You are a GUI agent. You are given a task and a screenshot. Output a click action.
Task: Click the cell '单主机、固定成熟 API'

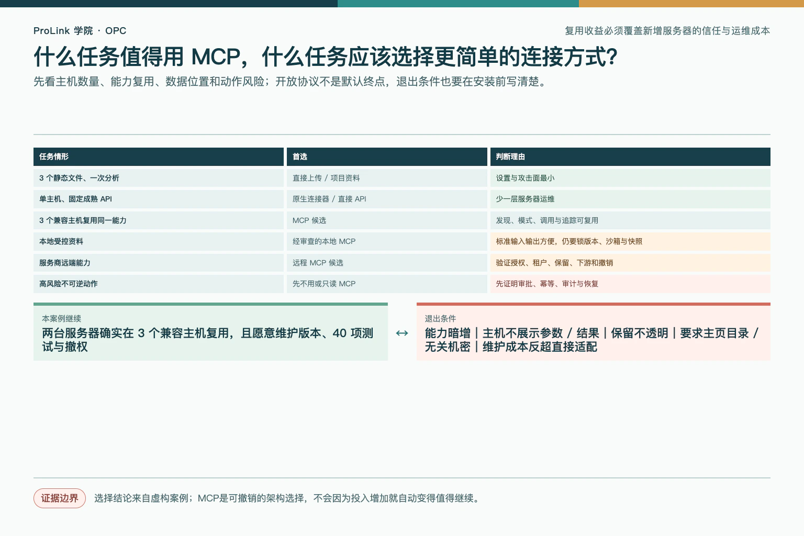point(159,199)
